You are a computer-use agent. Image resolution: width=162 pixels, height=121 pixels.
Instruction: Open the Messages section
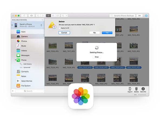click(28, 55)
